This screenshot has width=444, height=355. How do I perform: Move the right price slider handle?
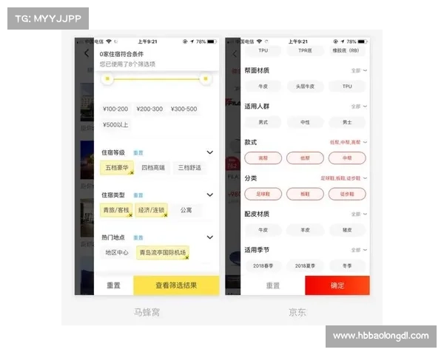(x=206, y=78)
